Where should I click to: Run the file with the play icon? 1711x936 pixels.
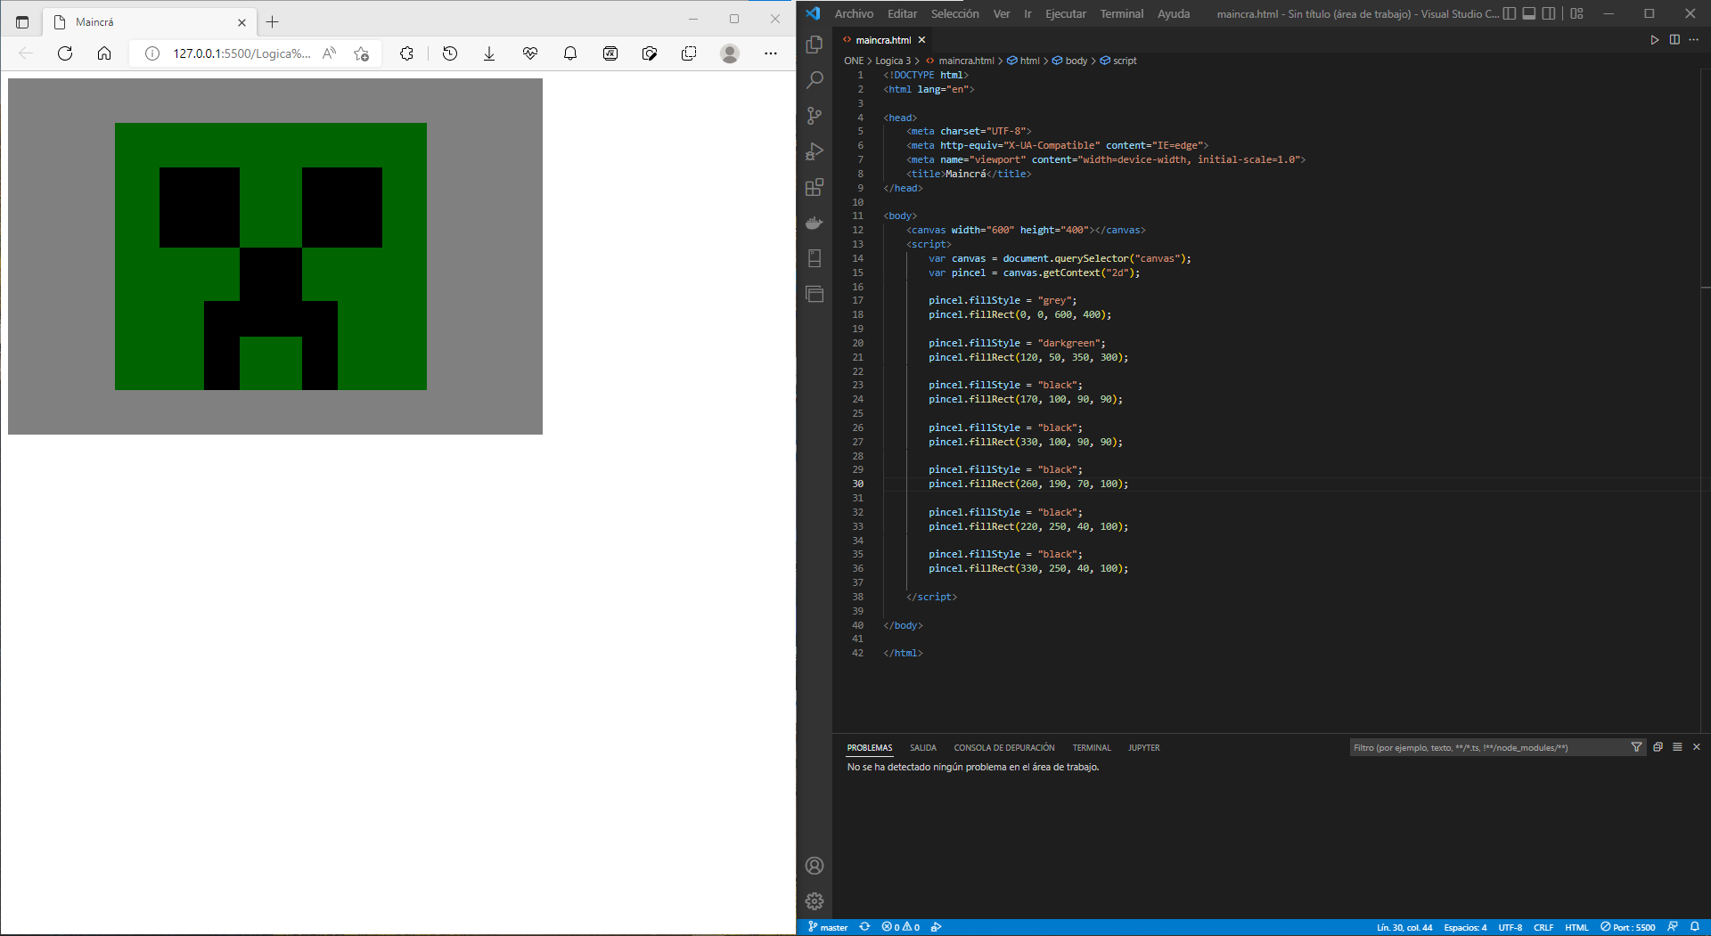click(1655, 40)
